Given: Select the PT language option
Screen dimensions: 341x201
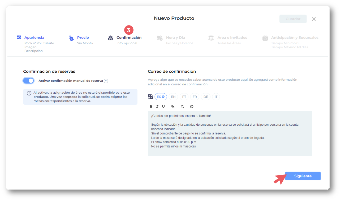Looking at the screenshot, I should tap(184, 97).
